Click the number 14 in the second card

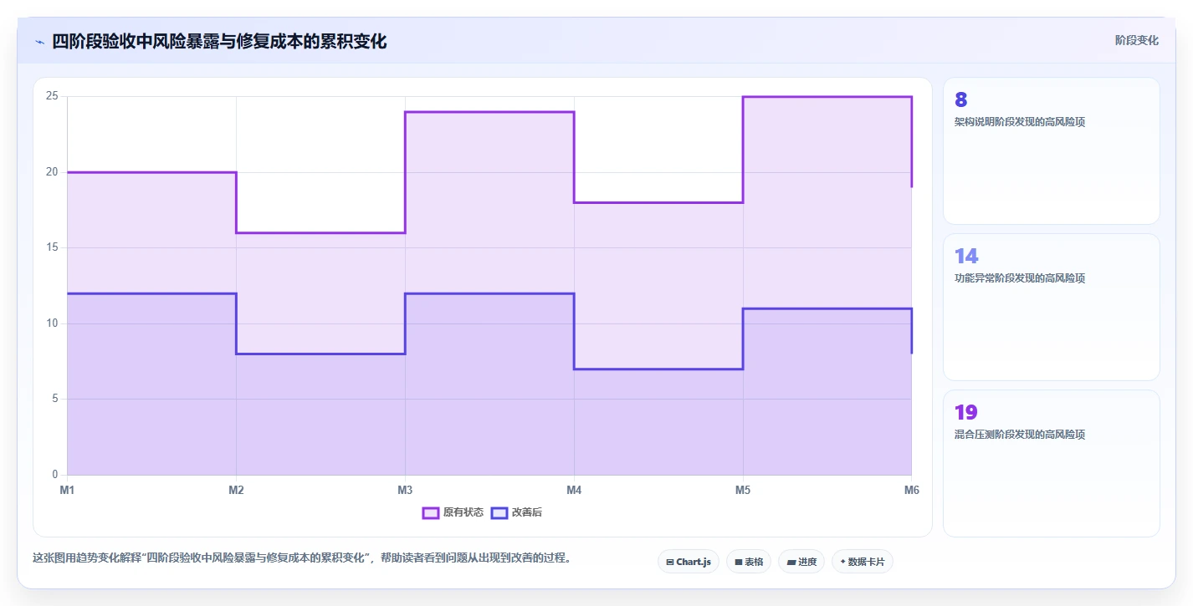tap(966, 257)
